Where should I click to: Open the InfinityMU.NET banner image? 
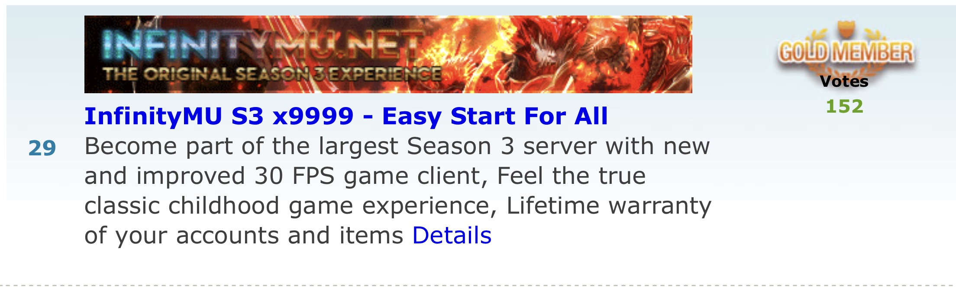(388, 54)
